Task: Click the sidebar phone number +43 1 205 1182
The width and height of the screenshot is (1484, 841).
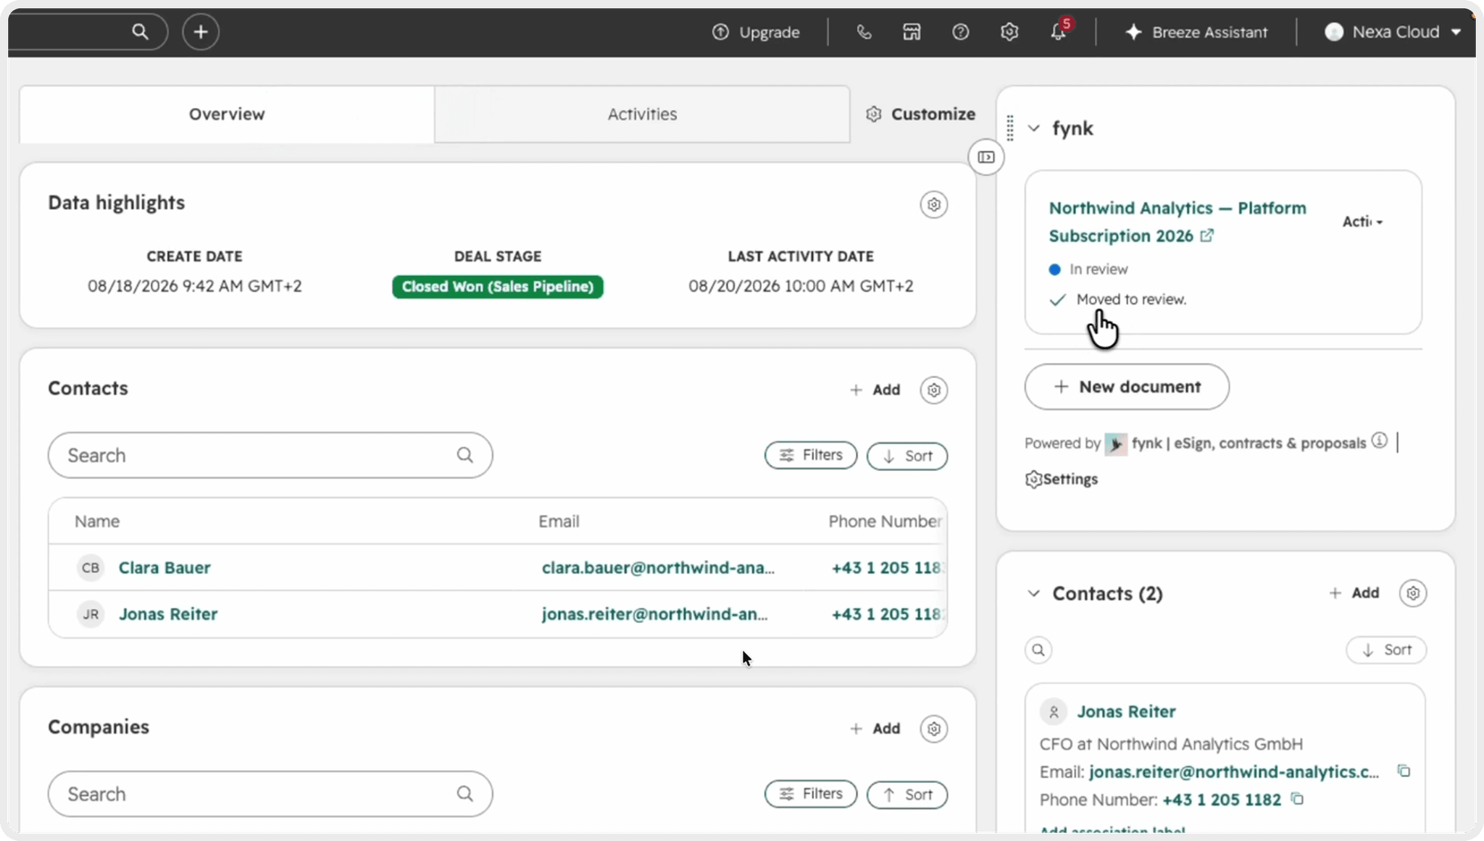Action: (1222, 800)
